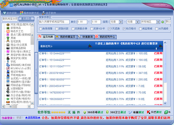Click 已返利 for the 58.0元 order
Image resolution: width=174 pixels, height=125 pixels.
tap(158, 66)
